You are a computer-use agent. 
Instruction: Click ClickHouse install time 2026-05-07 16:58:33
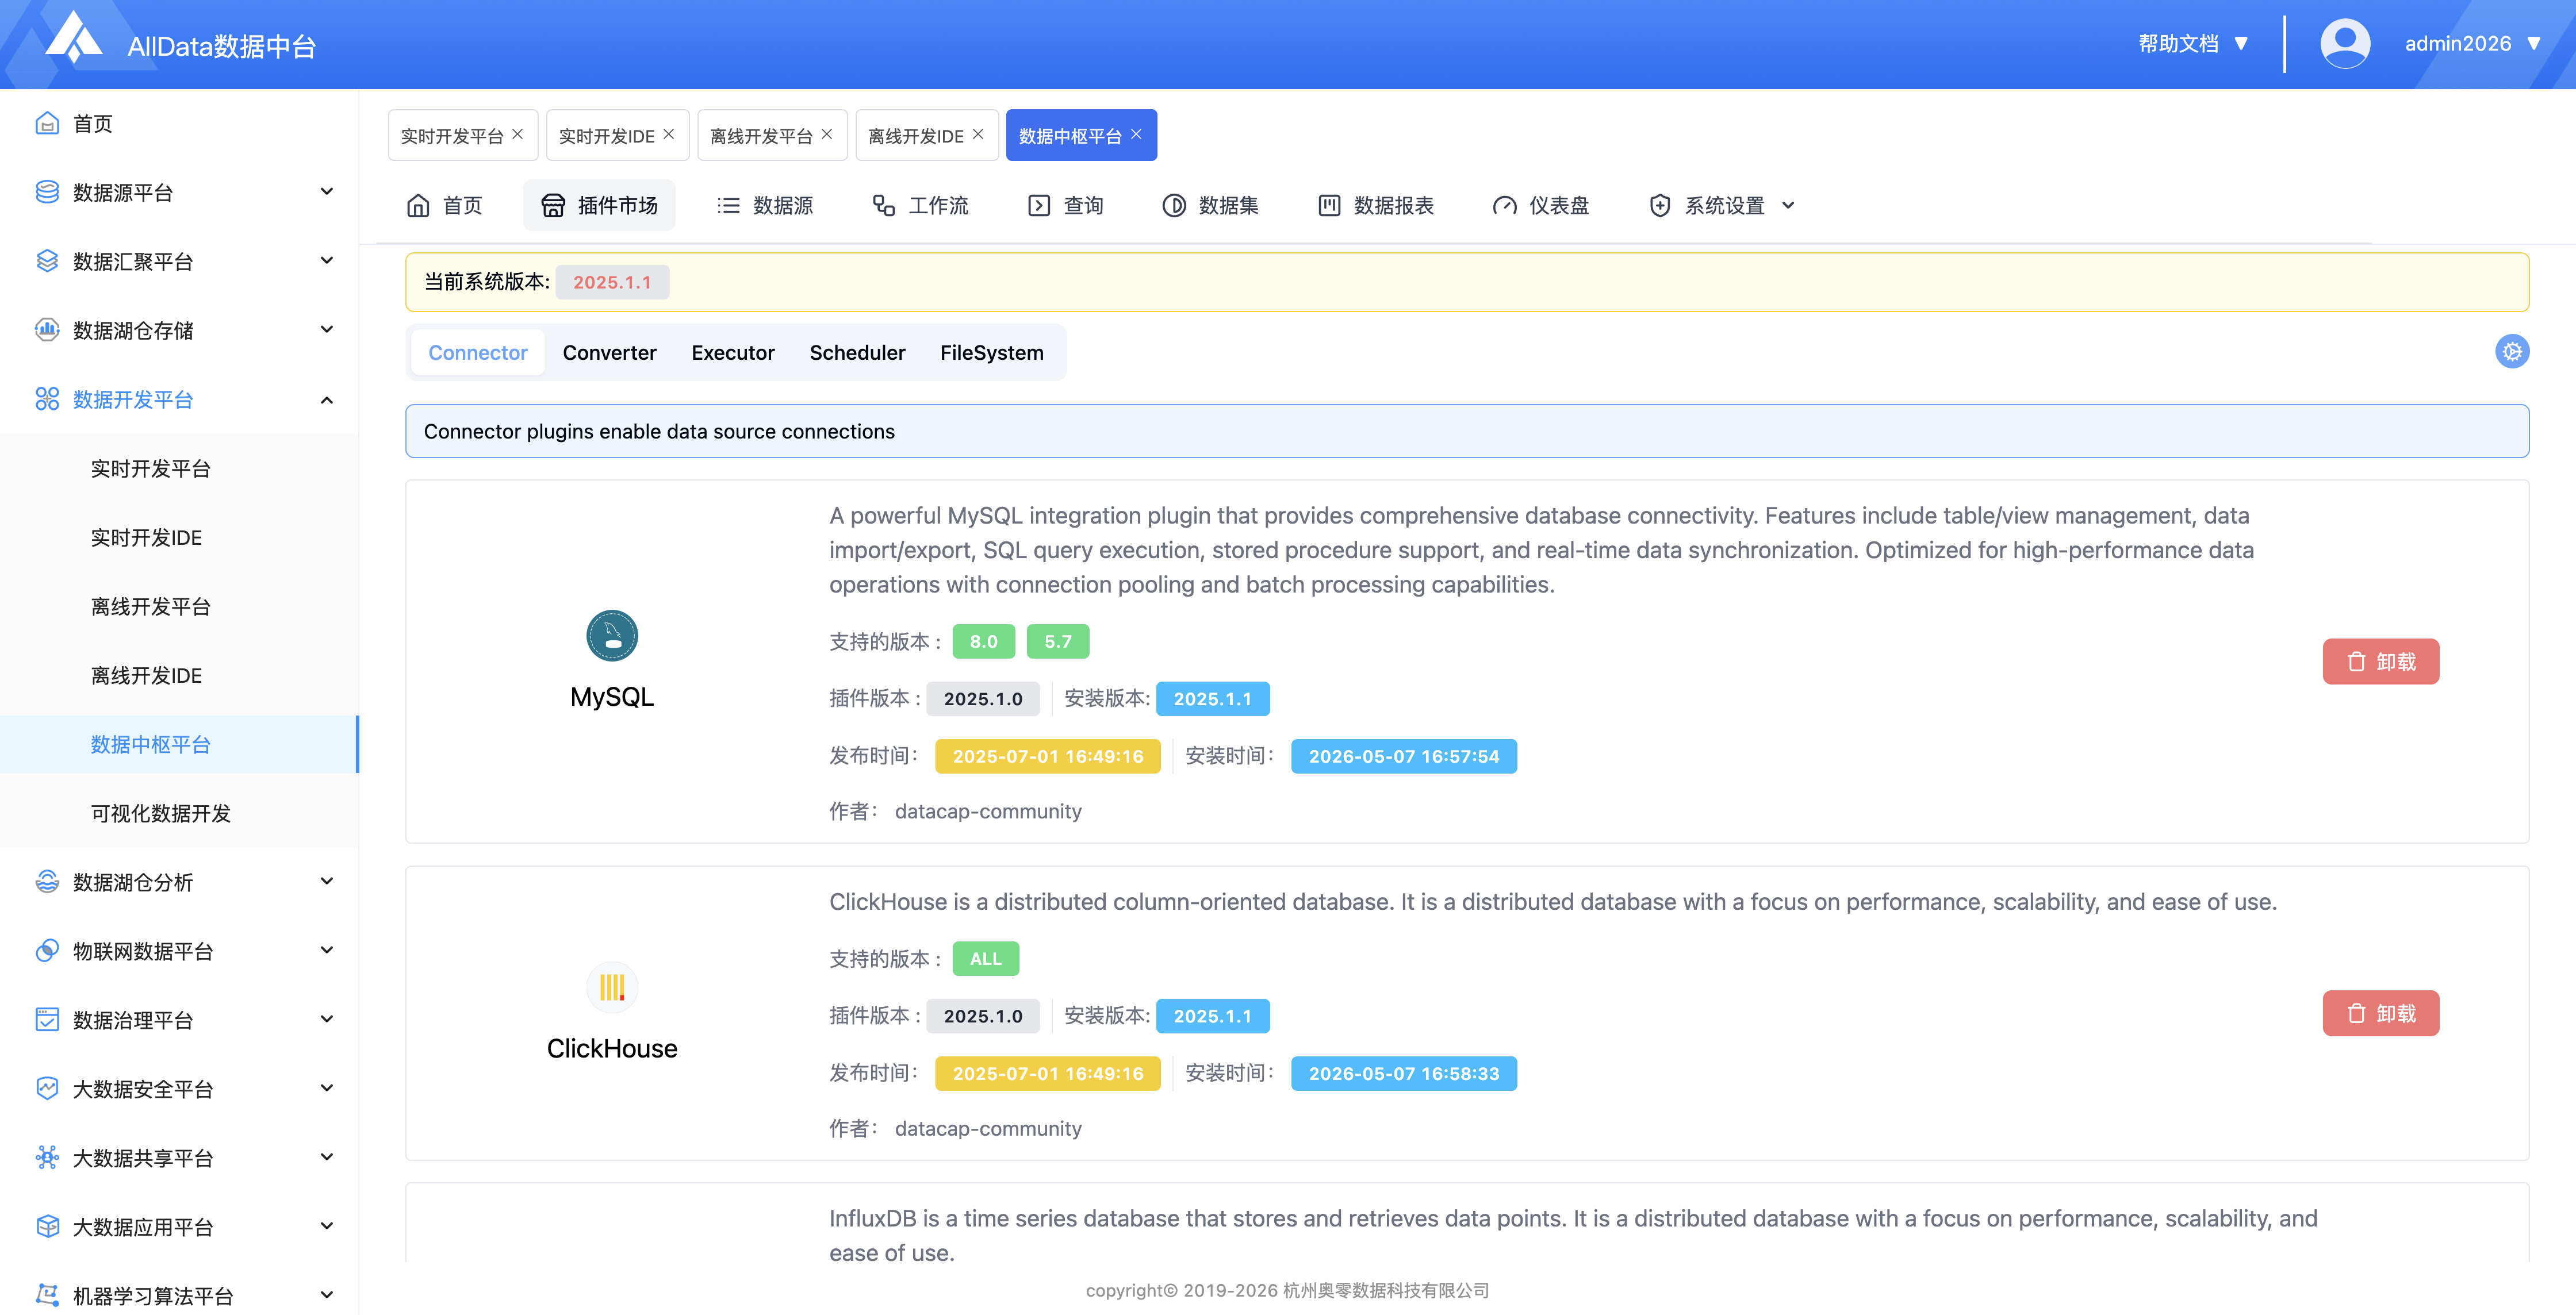(1403, 1073)
